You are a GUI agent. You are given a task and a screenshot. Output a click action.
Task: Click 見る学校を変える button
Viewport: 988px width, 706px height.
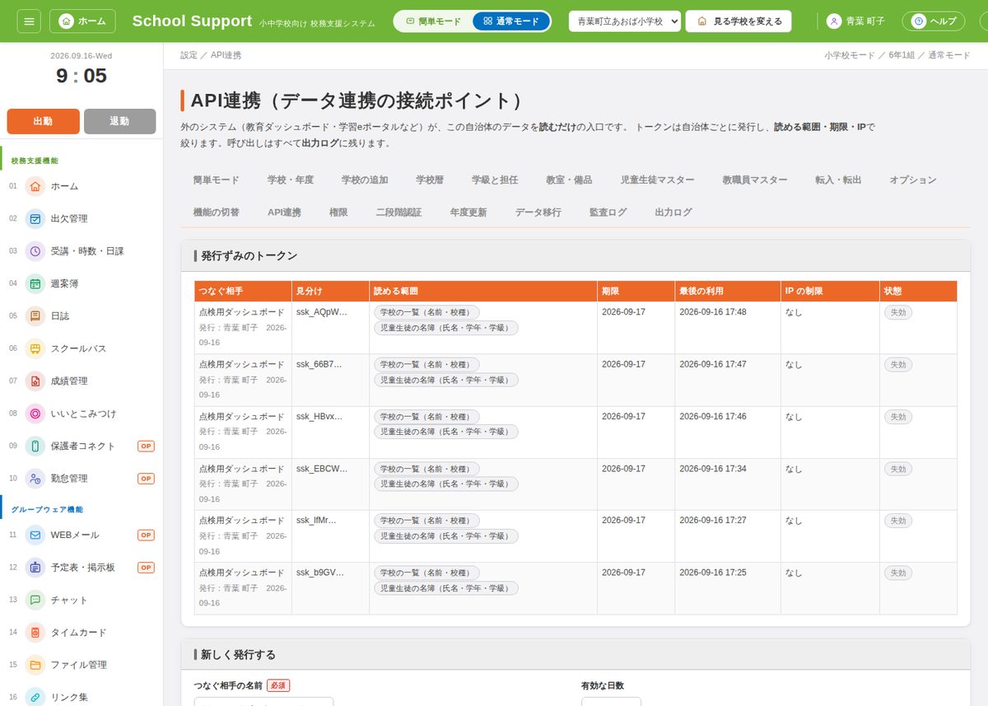coord(739,21)
